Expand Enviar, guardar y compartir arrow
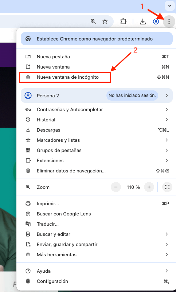This screenshot has width=176, height=292. coord(167,244)
